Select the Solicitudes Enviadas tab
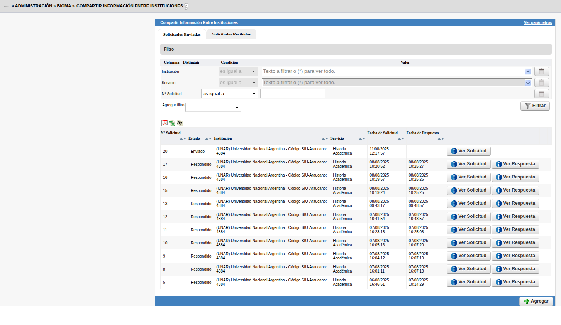The image size is (561, 325). tap(182, 35)
